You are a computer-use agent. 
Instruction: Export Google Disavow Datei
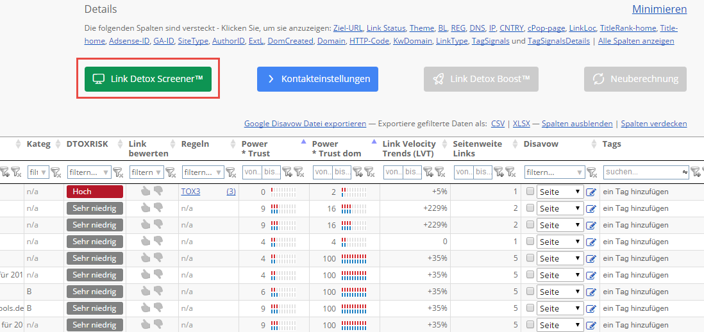[x=305, y=123]
